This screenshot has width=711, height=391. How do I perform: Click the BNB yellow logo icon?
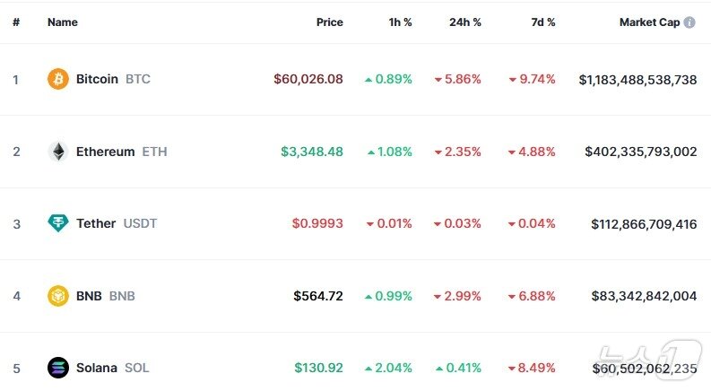click(x=58, y=296)
